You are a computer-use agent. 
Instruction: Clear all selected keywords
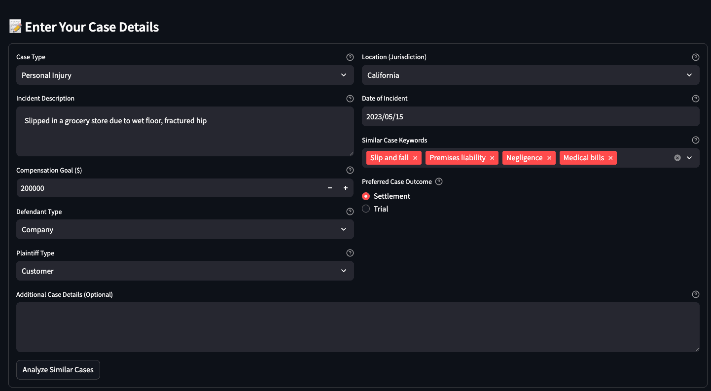(x=677, y=158)
